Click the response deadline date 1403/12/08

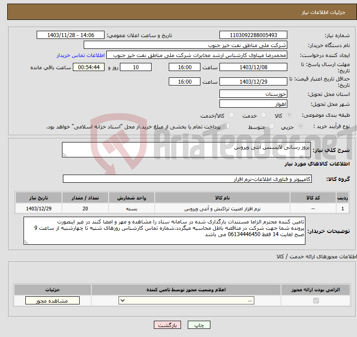tap(253, 67)
